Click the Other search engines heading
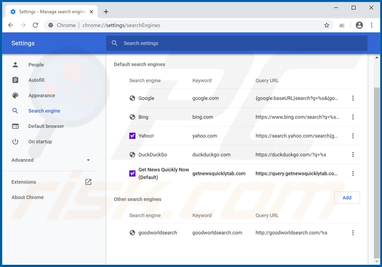The image size is (382, 267). [x=137, y=199]
